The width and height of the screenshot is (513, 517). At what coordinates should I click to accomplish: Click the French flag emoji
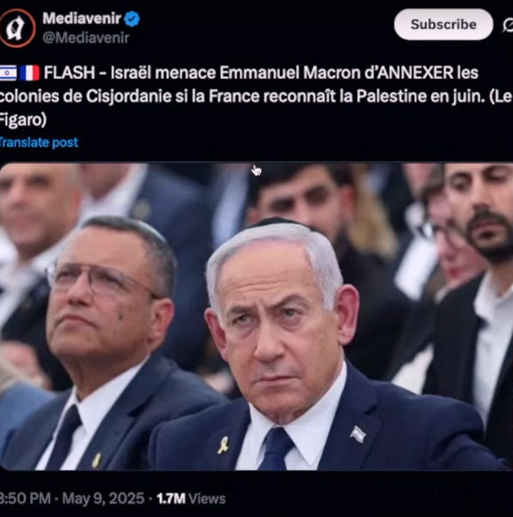click(x=29, y=72)
